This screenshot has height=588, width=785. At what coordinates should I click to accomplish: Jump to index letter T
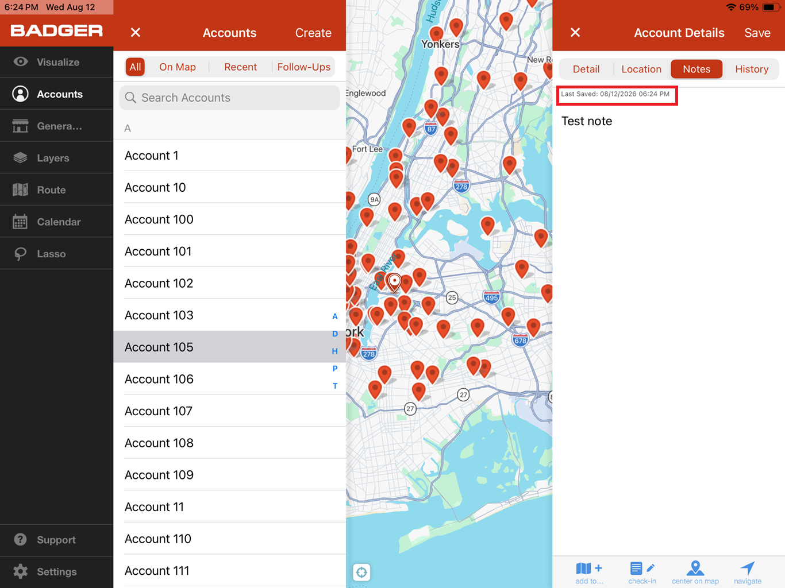(x=335, y=386)
